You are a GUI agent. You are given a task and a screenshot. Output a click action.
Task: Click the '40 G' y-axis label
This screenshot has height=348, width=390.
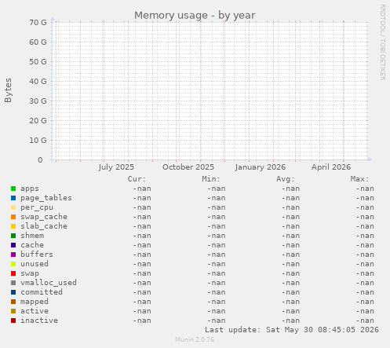38,82
